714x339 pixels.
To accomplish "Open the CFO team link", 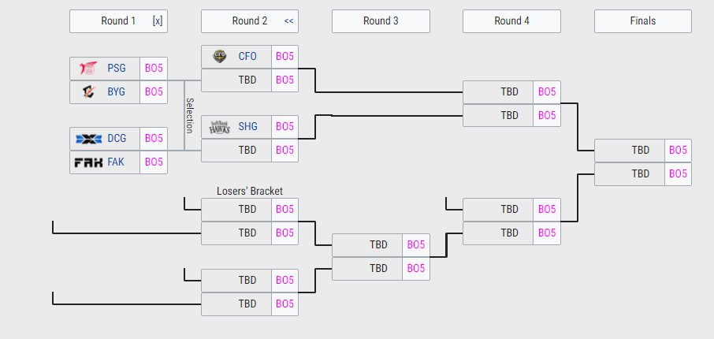I will (247, 57).
